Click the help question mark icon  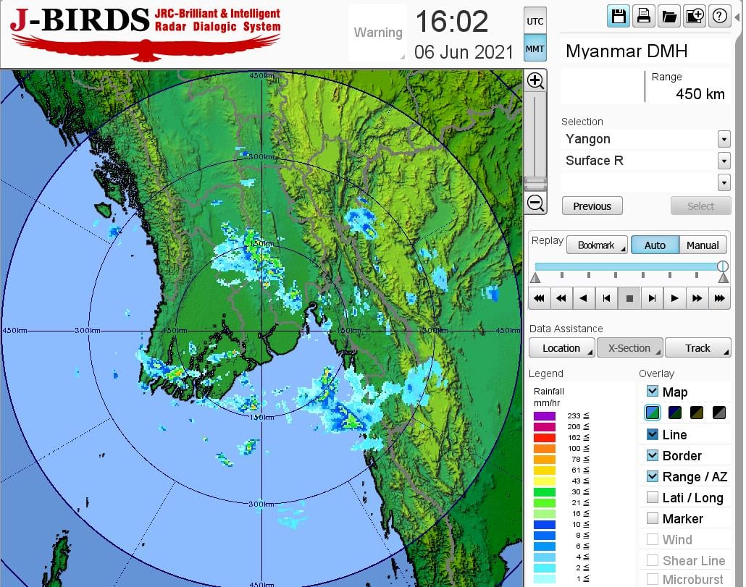click(719, 16)
